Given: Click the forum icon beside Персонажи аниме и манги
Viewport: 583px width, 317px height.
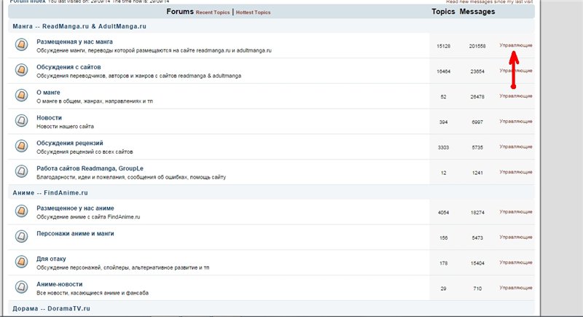Looking at the screenshot, I should point(22,236).
